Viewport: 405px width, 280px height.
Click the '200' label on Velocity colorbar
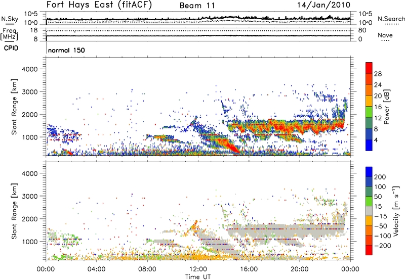pyautogui.click(x=380, y=177)
